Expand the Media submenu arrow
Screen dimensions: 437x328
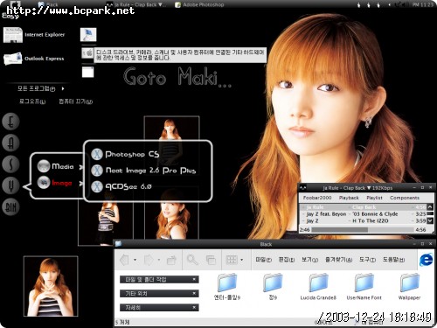tap(80, 167)
